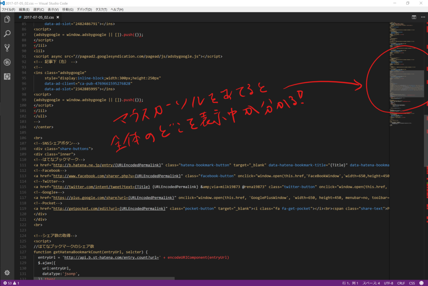428x286 pixels.
Task: Click the 記事下（右） comment on line 92
Action: click(56, 62)
